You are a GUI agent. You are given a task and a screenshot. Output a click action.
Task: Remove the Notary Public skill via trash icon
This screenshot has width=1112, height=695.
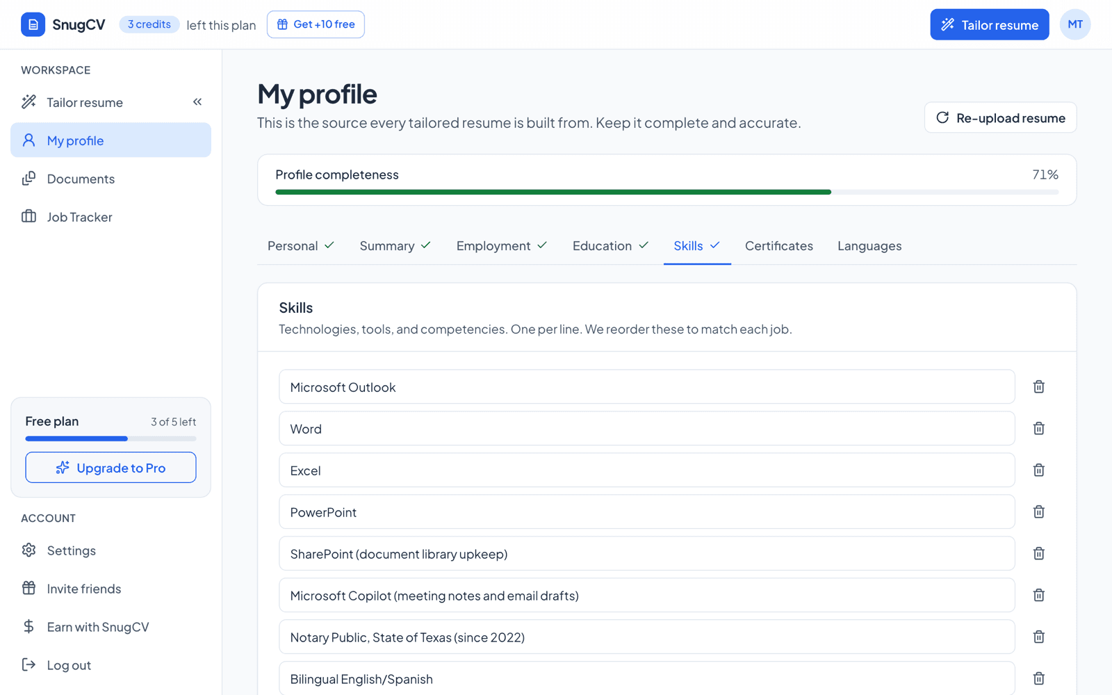[1038, 637]
